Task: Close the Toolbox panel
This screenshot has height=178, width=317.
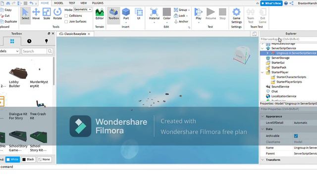Action: point(53,34)
